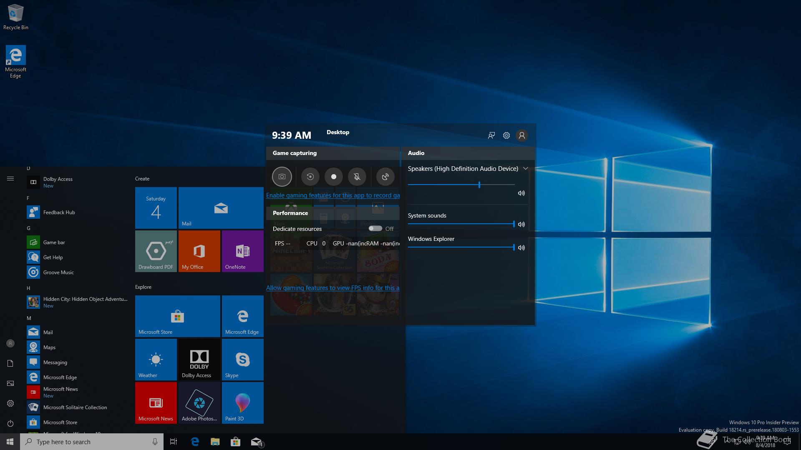Open Messaging from the app list
The height and width of the screenshot is (450, 801).
(x=77, y=362)
